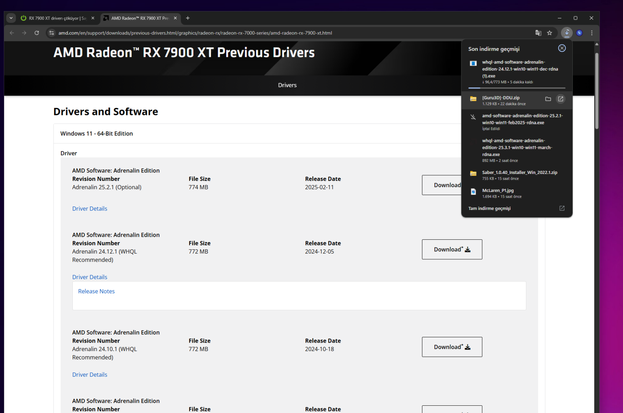Viewport: 623px width, 413px height.
Task: Expand Driver Details for Adrenalin 25.2.1
Action: coord(90,209)
